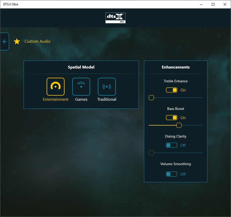Viewport: 231px width, 217px height.
Task: Click the yellow star favorite icon
Action: pyautogui.click(x=17, y=41)
